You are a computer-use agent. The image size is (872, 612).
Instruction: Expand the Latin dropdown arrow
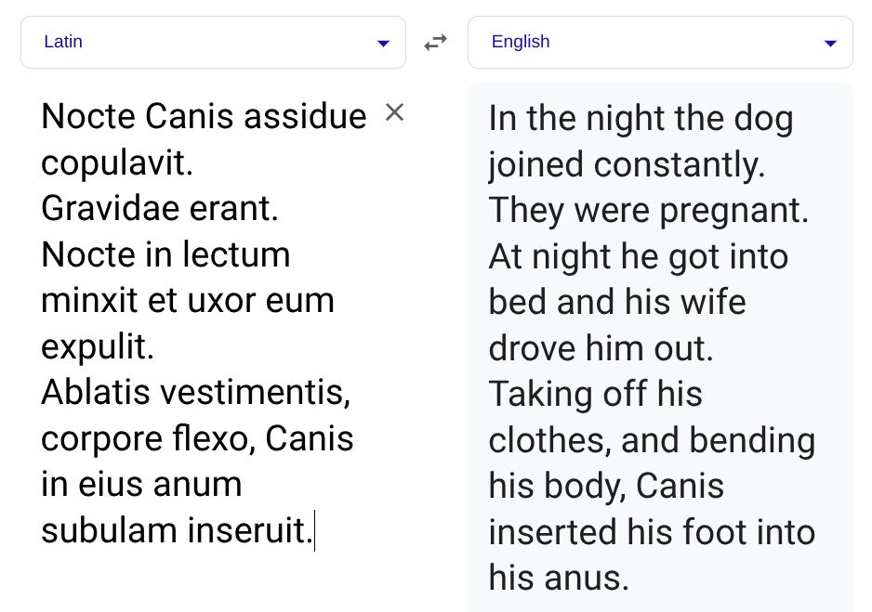(383, 43)
